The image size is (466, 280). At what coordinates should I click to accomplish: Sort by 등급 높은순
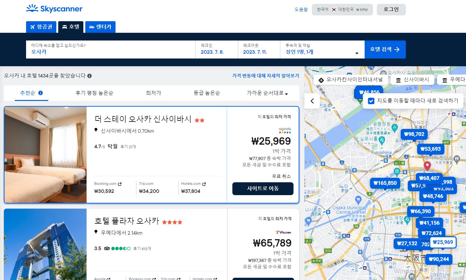coord(207,93)
